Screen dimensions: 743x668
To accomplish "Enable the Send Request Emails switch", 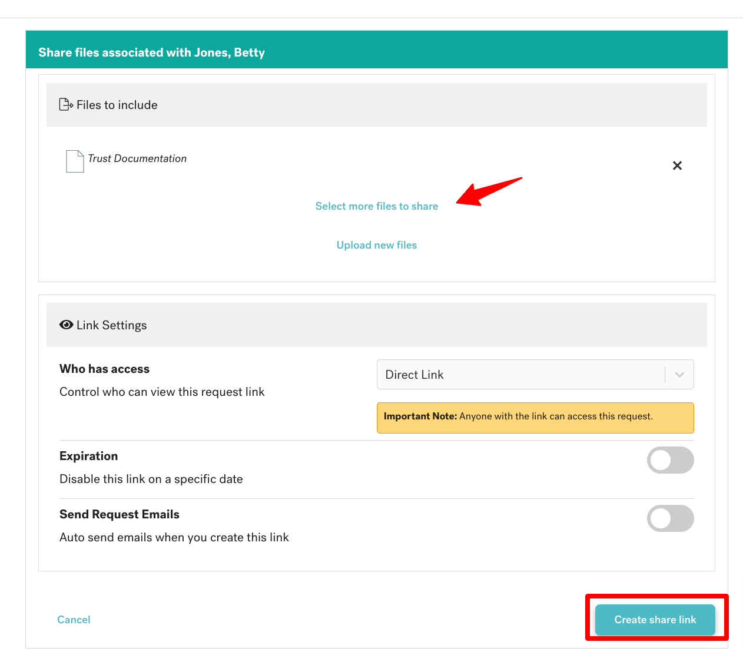I will point(670,518).
